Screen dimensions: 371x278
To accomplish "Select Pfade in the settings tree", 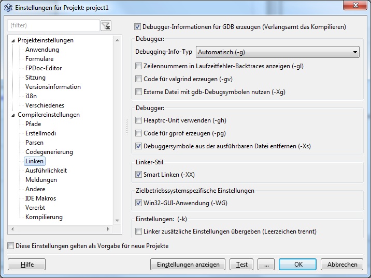I will pos(33,124).
